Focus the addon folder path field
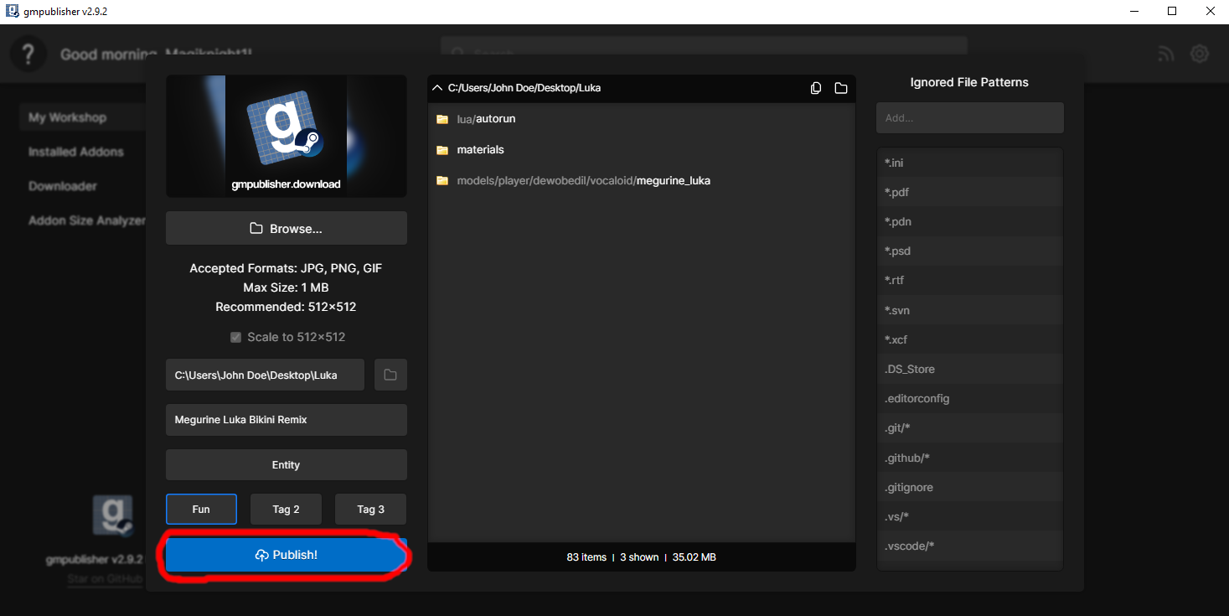The width and height of the screenshot is (1229, 616). point(265,375)
